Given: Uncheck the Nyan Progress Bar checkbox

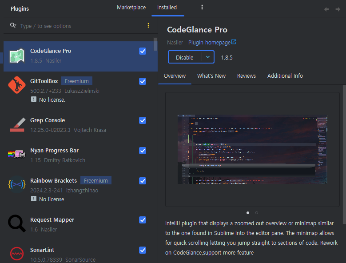Looking at the screenshot, I should click(143, 151).
